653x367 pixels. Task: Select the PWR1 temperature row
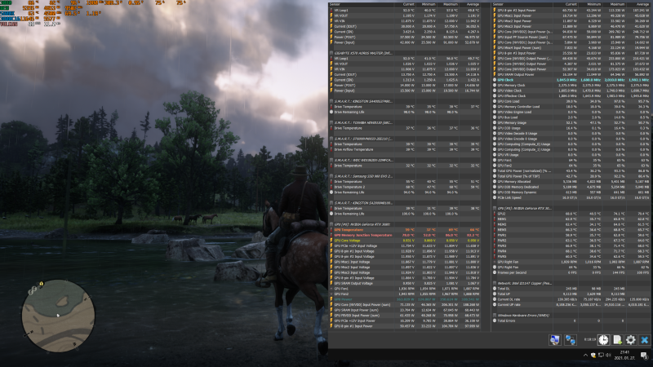click(571, 235)
